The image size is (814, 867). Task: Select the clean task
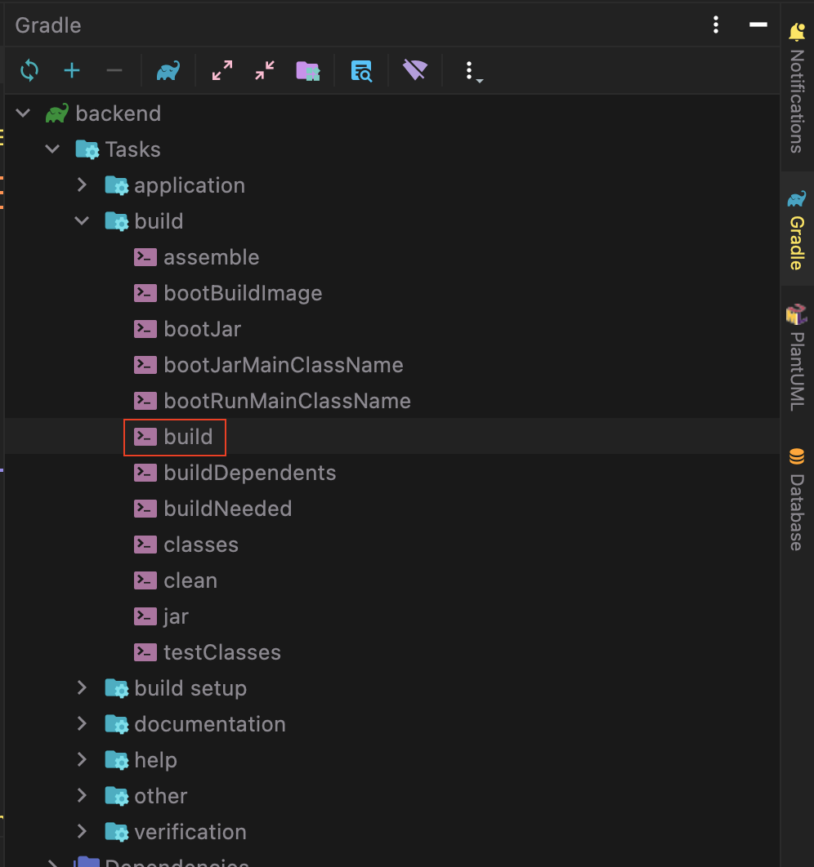(x=391, y=580)
